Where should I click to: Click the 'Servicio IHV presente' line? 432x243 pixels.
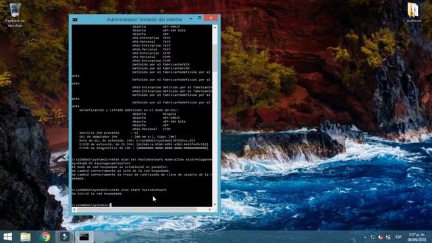[x=109, y=133]
